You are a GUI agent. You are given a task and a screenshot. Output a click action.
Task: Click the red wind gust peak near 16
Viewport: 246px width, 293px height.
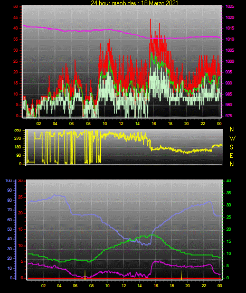click(150, 20)
